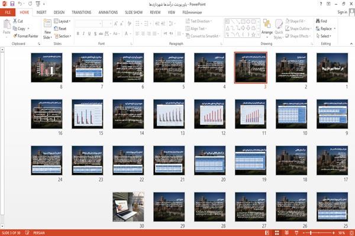The height and width of the screenshot is (236, 355).
Task: Click the Format Painter brush icon
Action: [x=15, y=36]
